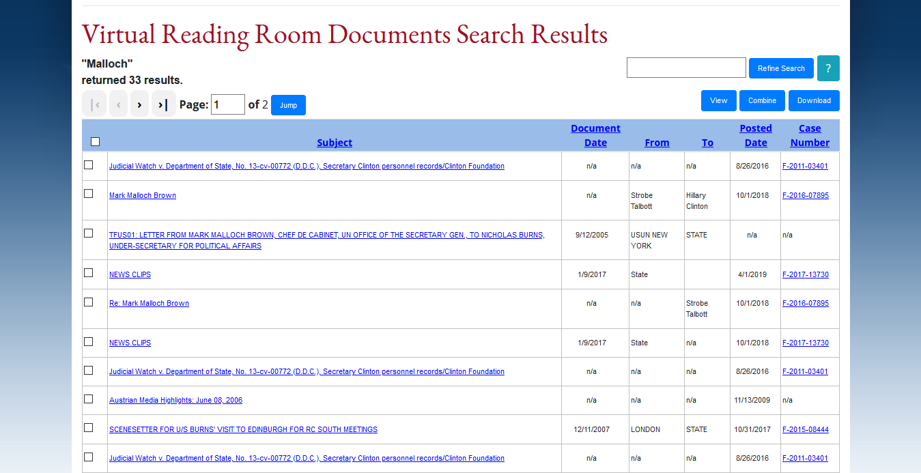Open the 'Mark Malloch Brown' document link

(x=143, y=195)
